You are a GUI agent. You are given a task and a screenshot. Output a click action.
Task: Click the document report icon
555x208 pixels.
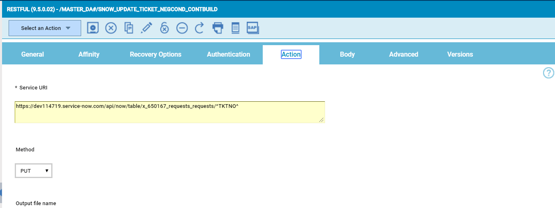(x=235, y=28)
